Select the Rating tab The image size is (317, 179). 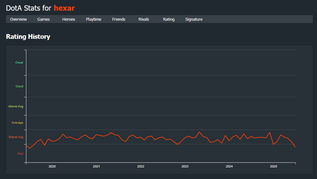click(169, 19)
